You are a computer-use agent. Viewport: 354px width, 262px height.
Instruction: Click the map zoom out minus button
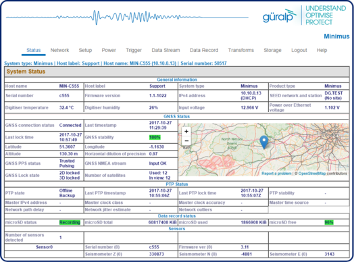point(186,141)
